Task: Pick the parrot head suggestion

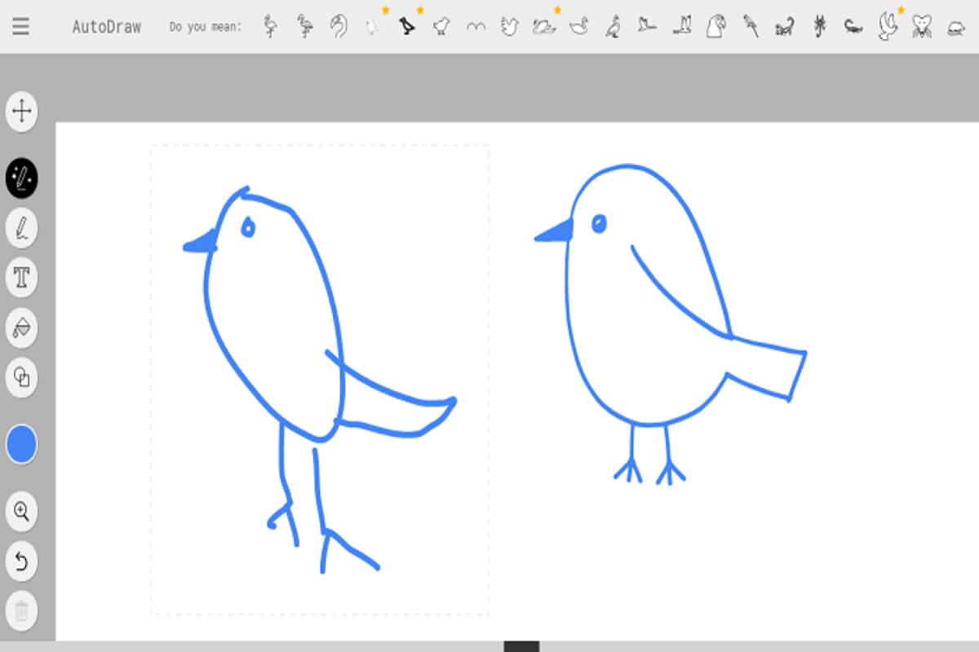Action: coord(716,27)
